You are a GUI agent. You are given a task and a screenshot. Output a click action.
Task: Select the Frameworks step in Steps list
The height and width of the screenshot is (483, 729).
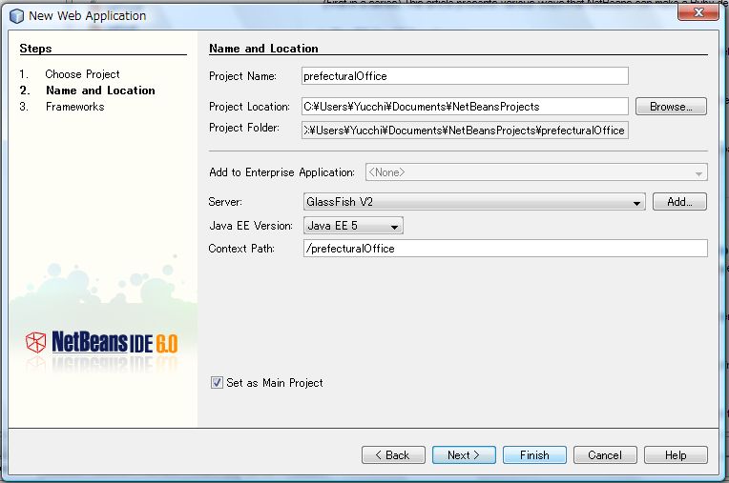[x=74, y=107]
